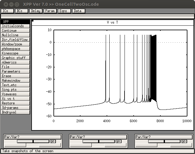Open the Param window button

pos(50,11)
